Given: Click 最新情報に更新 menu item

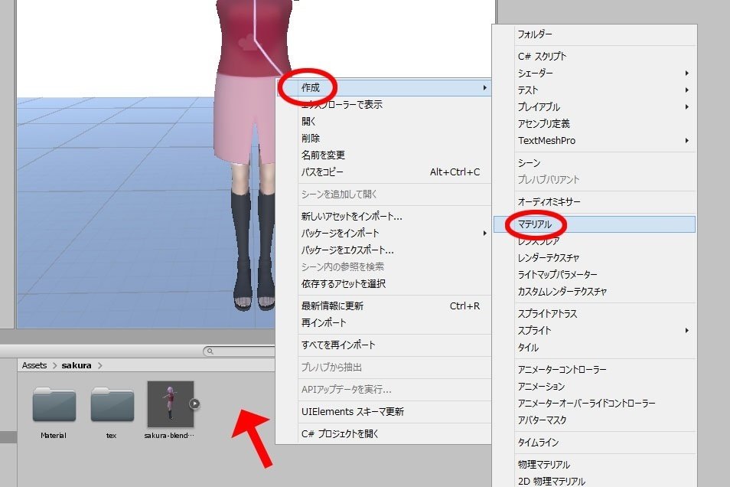Looking at the screenshot, I should click(x=383, y=306).
